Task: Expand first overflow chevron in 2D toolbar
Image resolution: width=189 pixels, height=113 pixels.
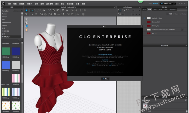Action: point(133,11)
